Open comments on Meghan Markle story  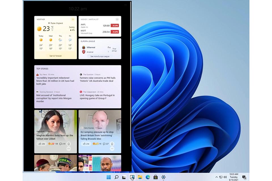point(62,144)
